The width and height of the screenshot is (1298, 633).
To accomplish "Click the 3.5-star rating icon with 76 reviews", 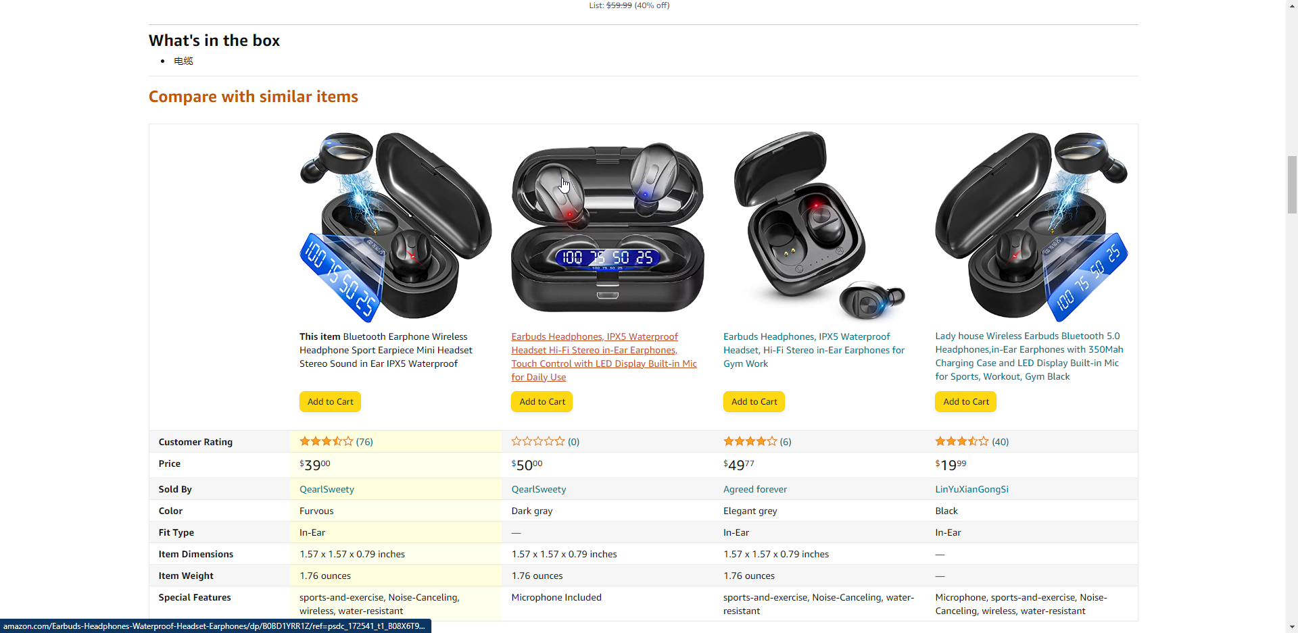I will pyautogui.click(x=327, y=441).
